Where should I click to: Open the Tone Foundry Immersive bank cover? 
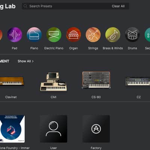[12, 129]
